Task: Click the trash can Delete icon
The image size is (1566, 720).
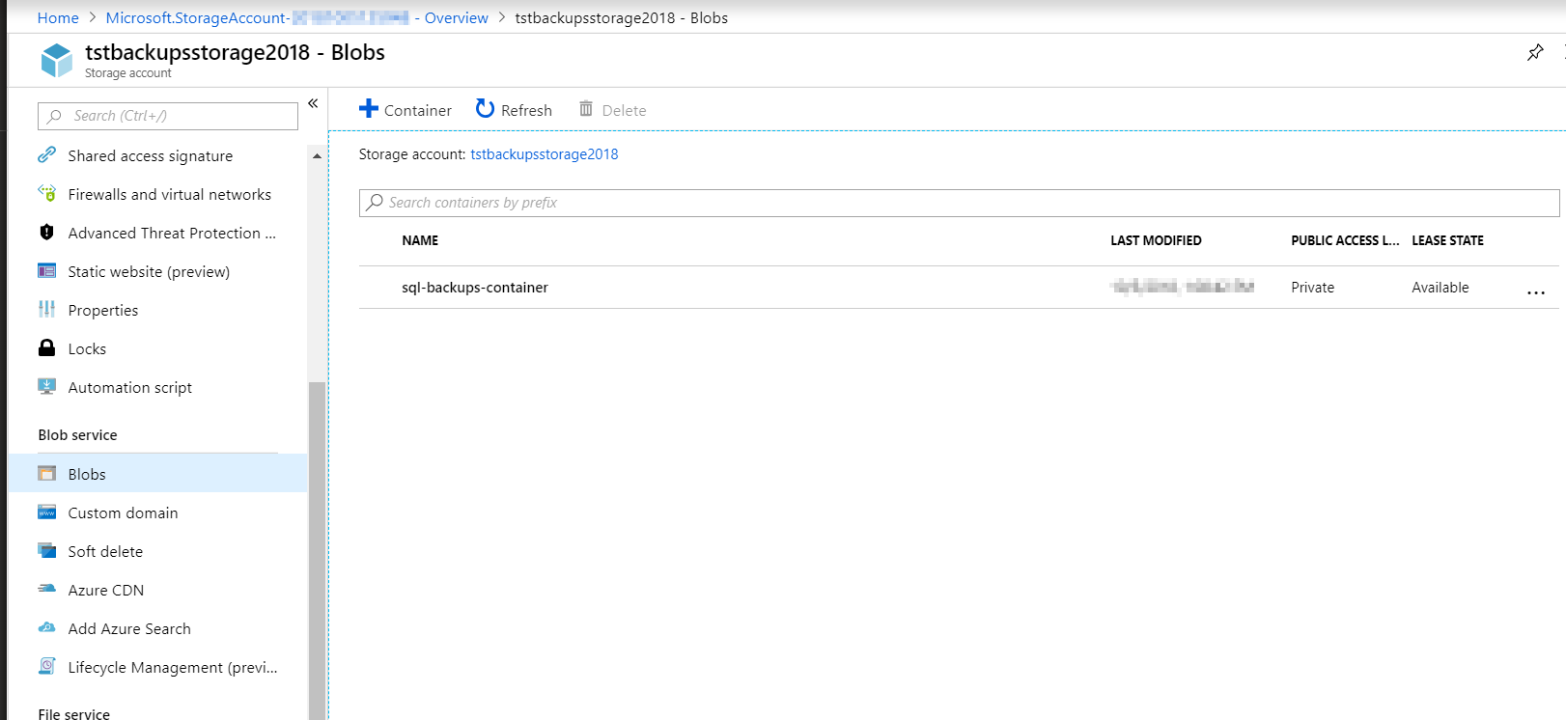Action: (586, 108)
